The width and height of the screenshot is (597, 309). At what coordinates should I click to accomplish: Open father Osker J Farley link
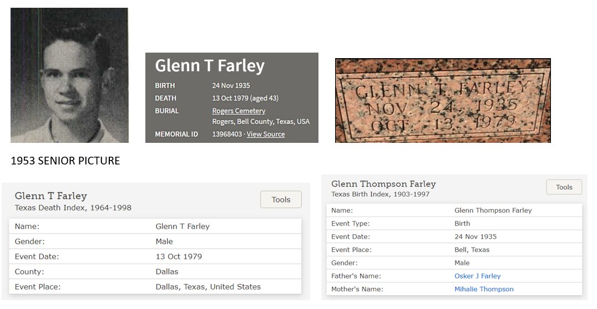click(478, 276)
